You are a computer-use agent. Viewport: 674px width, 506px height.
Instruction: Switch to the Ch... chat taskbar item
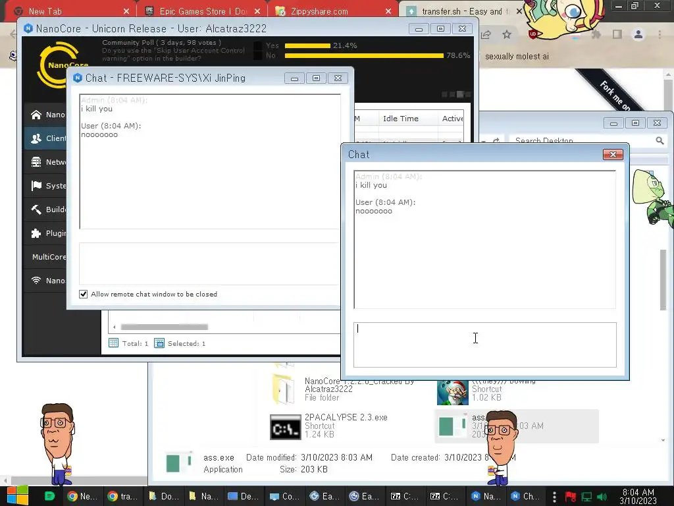click(x=525, y=496)
